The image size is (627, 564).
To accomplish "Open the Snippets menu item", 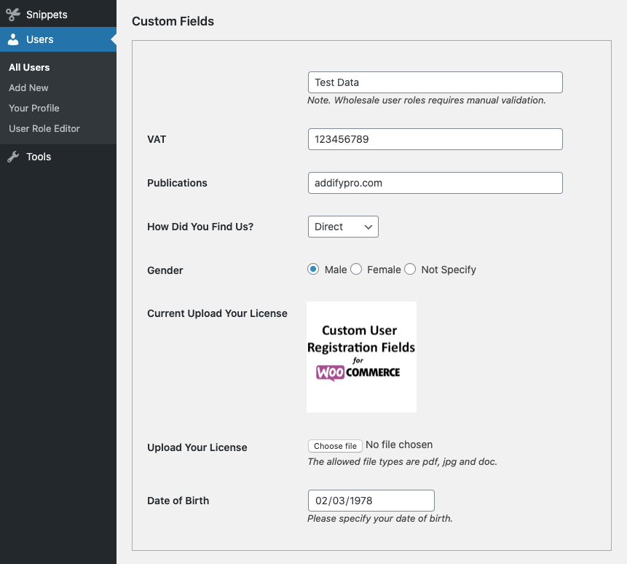I will tap(47, 14).
